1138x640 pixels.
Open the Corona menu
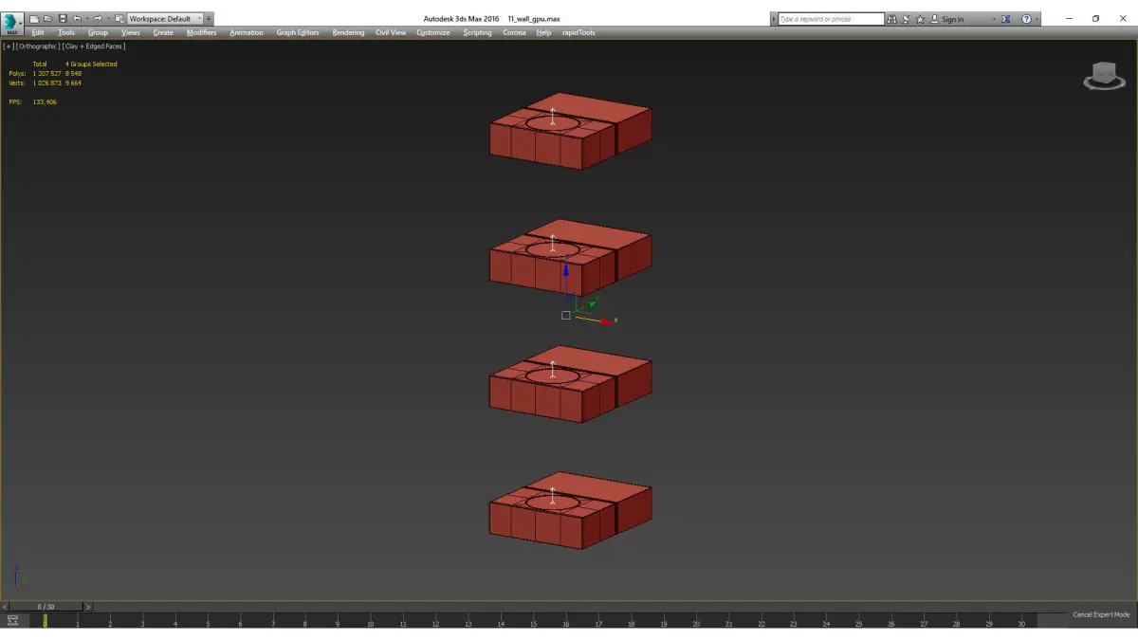pyautogui.click(x=514, y=32)
